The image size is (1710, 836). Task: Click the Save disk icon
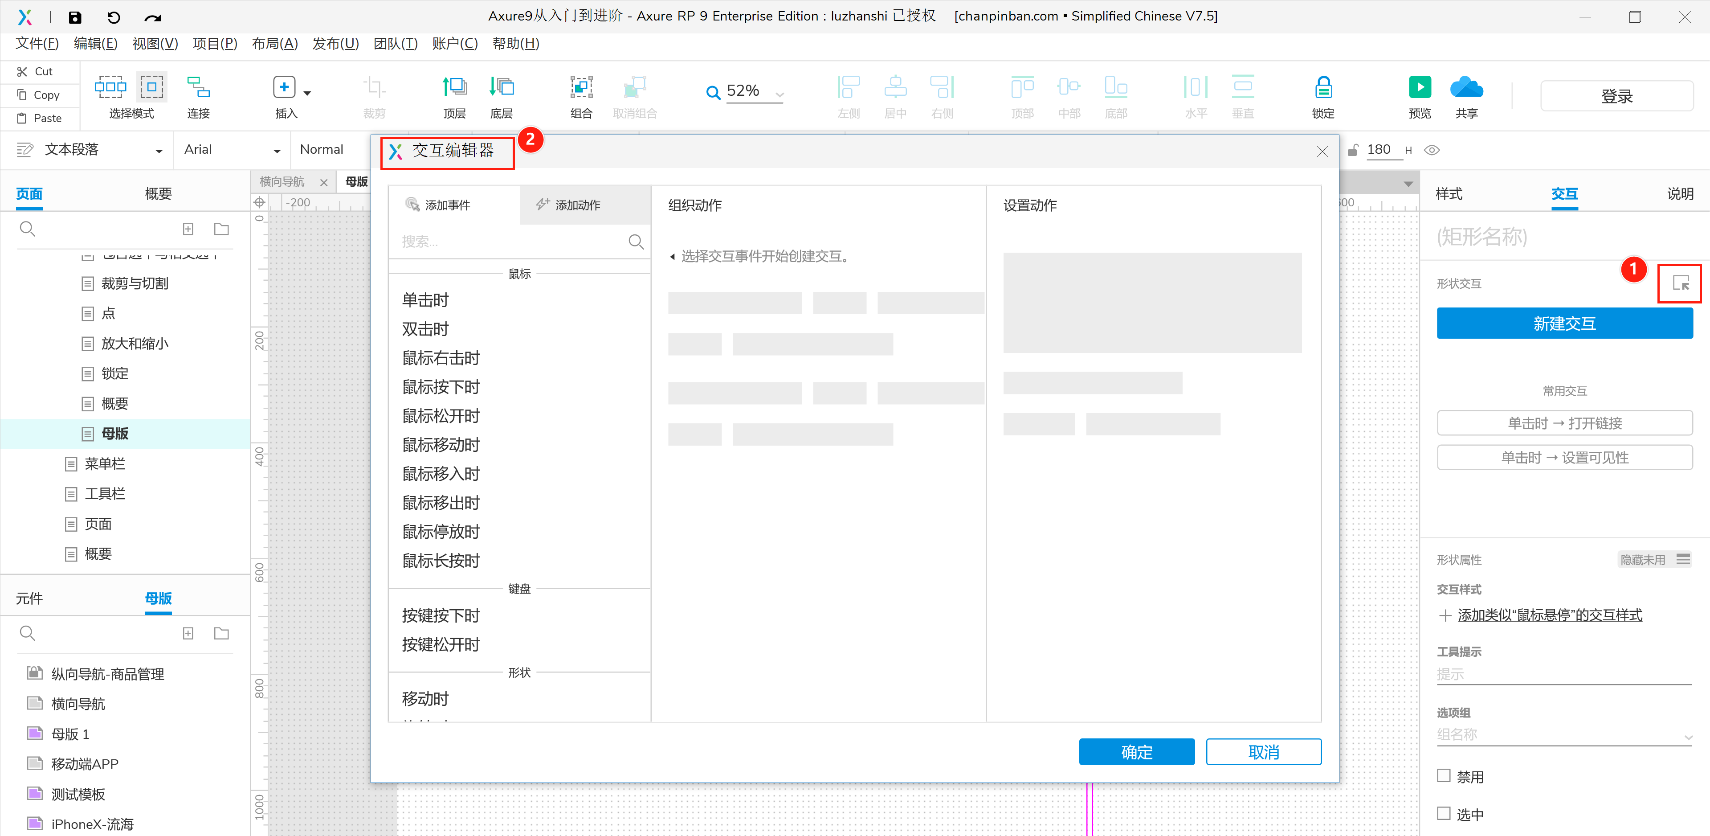[75, 17]
